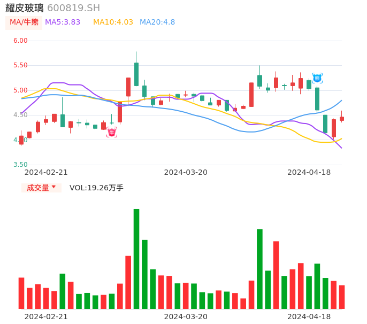Click the stock code 600819.SH

pyautogui.click(x=73, y=8)
